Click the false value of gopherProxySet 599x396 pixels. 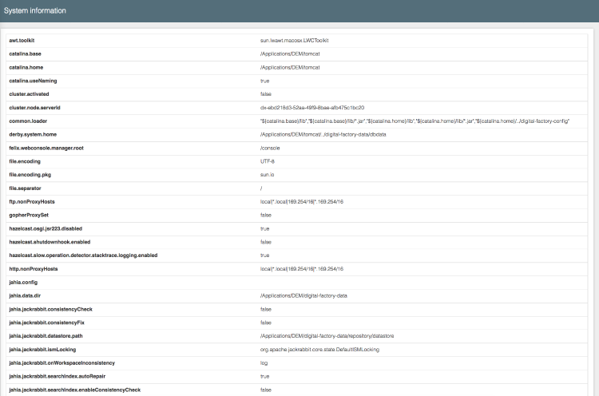coord(265,215)
